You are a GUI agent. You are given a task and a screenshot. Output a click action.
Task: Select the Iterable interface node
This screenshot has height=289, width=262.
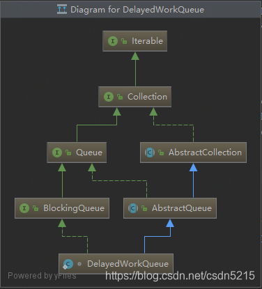click(x=135, y=41)
